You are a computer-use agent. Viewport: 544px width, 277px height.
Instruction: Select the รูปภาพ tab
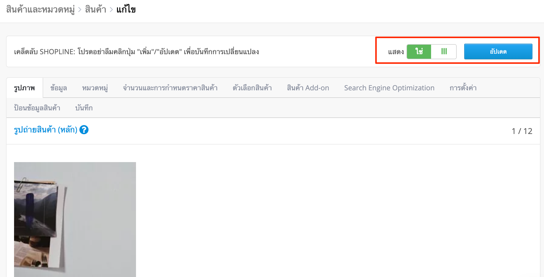[25, 88]
